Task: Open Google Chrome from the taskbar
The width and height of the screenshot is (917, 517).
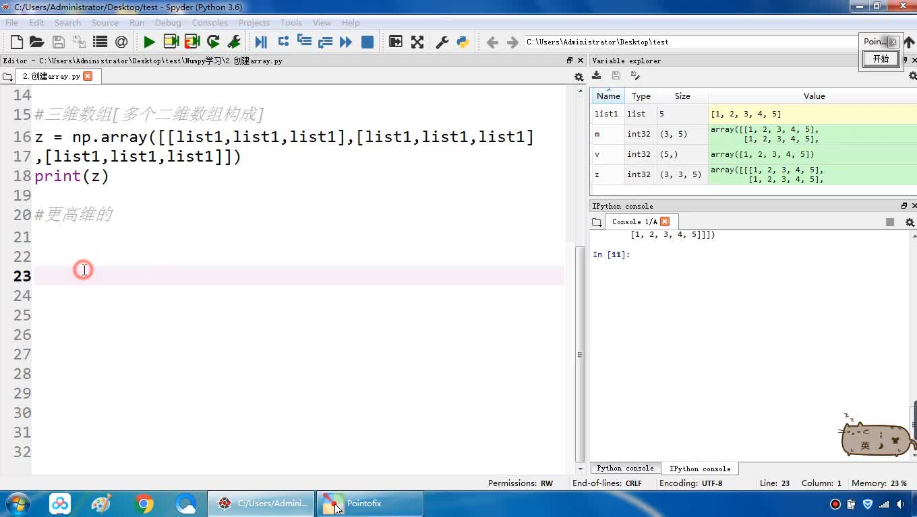Action: (144, 504)
